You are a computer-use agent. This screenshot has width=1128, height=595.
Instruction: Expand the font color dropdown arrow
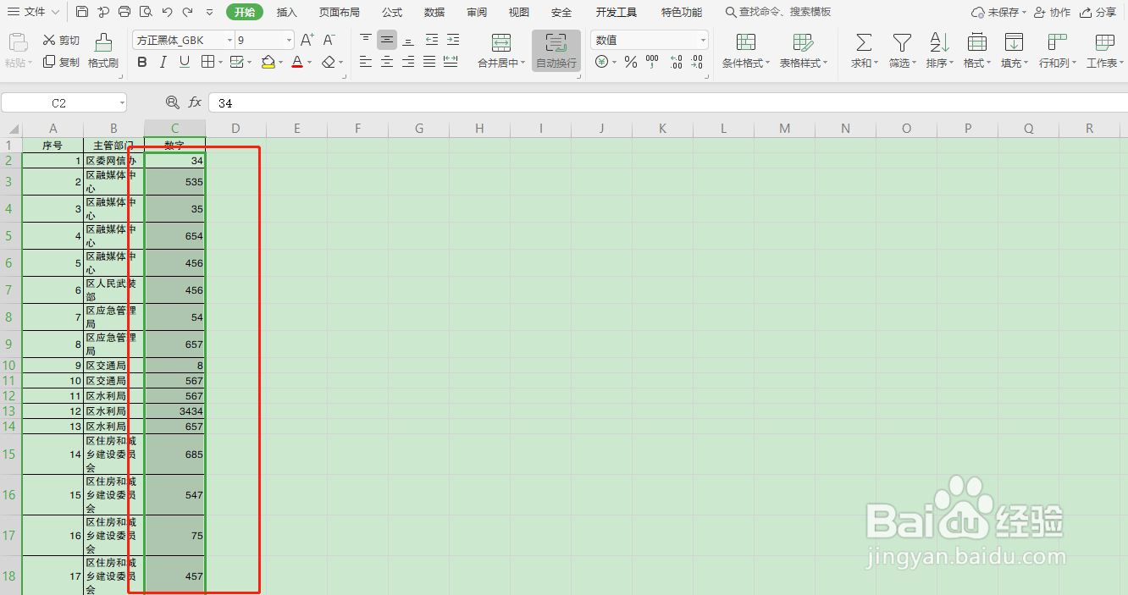pyautogui.click(x=311, y=63)
